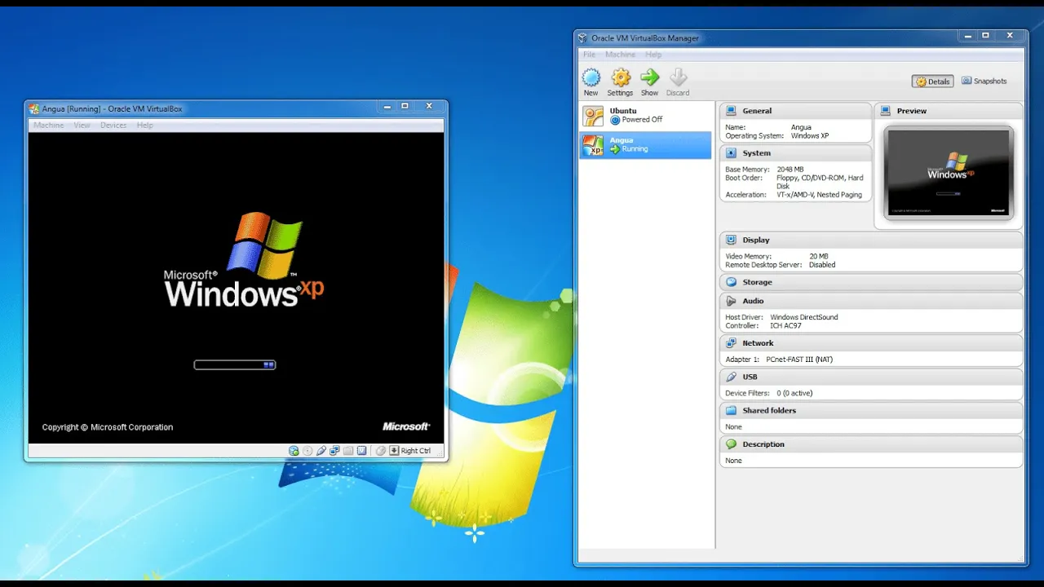The height and width of the screenshot is (587, 1044).
Task: Click the '0 (0 active)' device filters value
Action: (794, 393)
